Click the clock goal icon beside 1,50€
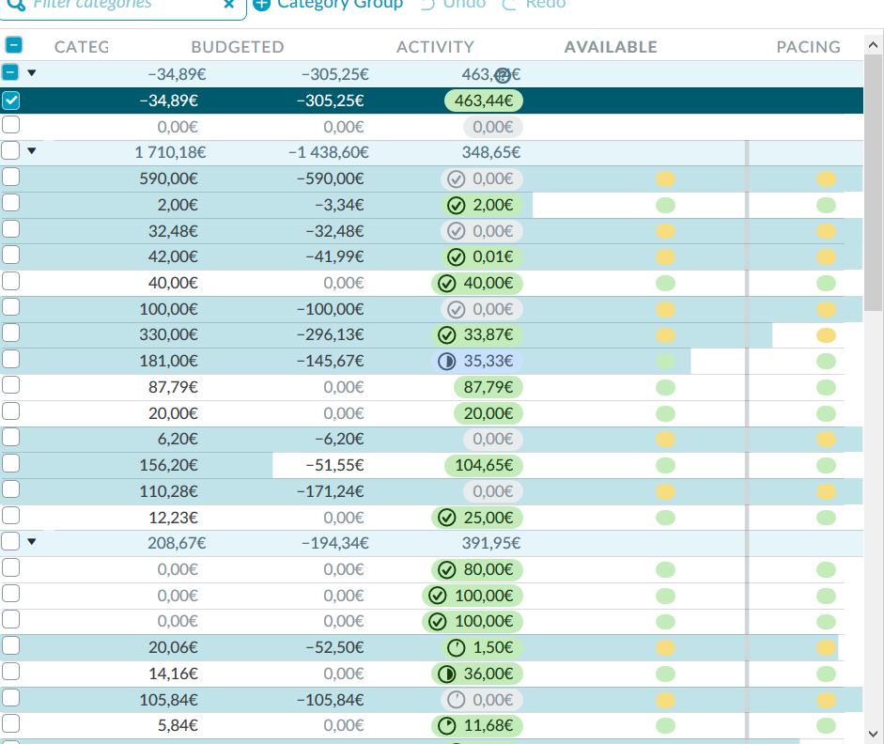The image size is (884, 744). click(x=456, y=647)
